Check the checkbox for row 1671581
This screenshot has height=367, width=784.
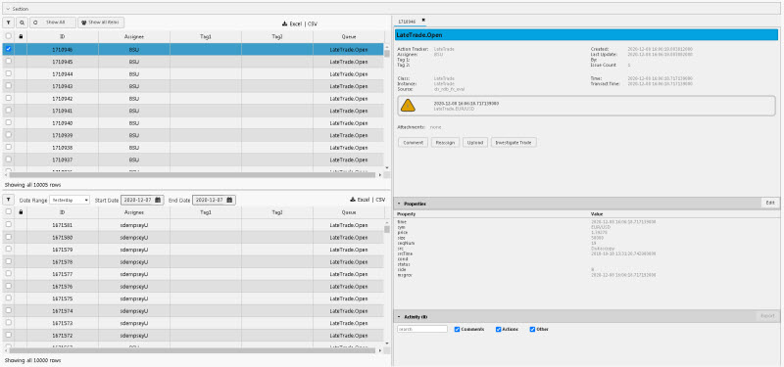9,225
